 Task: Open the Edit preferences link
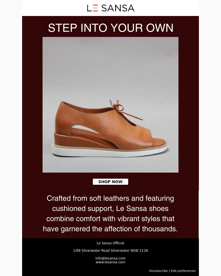click(183, 271)
